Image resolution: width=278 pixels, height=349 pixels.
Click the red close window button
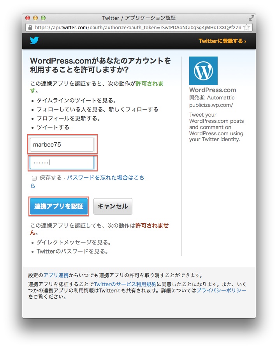tap(28, 18)
